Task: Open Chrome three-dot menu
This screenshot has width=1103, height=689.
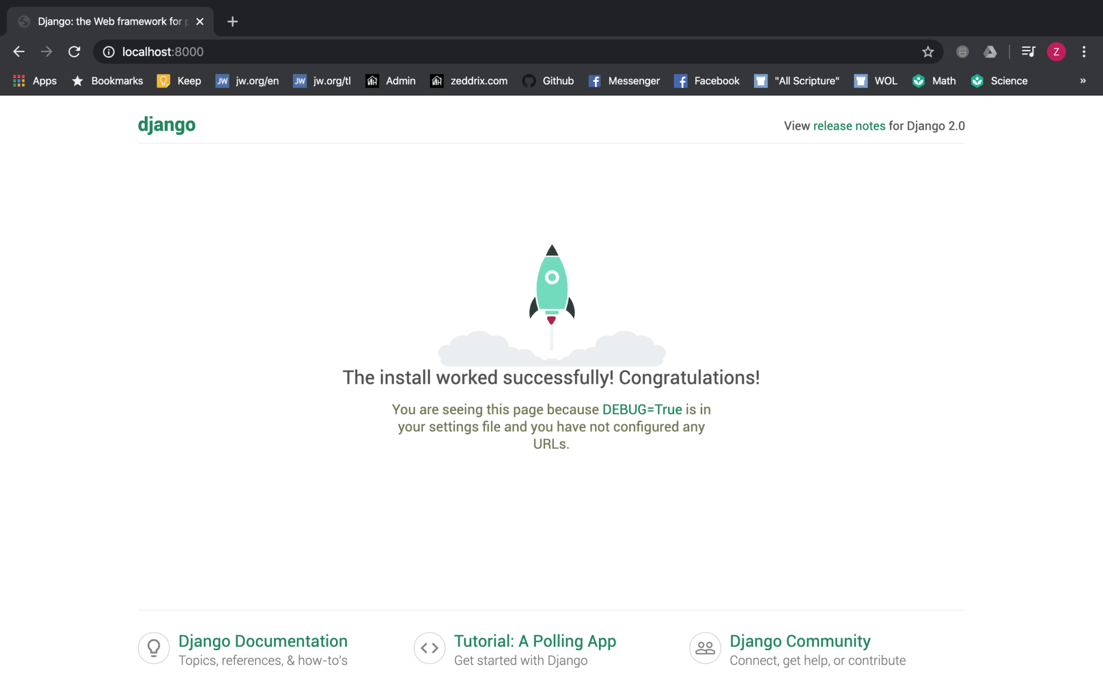Action: tap(1084, 52)
